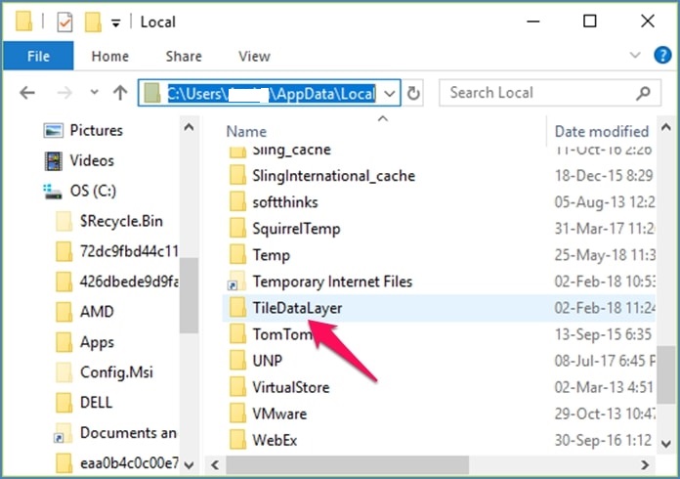This screenshot has width=680, height=479.
Task: Refresh the Local folder view
Action: click(414, 93)
